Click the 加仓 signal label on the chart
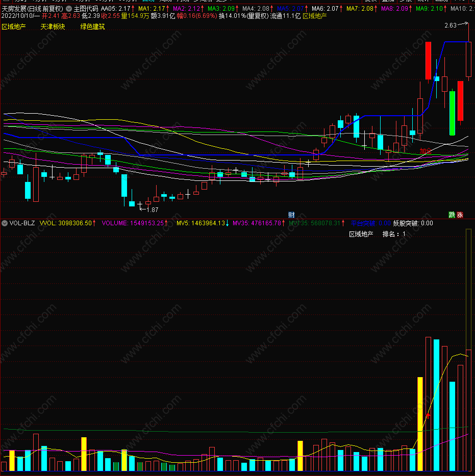The width and height of the screenshot is (475, 476). point(426,151)
